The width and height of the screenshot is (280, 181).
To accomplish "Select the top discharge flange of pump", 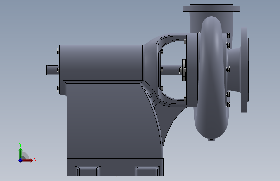I will (x=212, y=8).
